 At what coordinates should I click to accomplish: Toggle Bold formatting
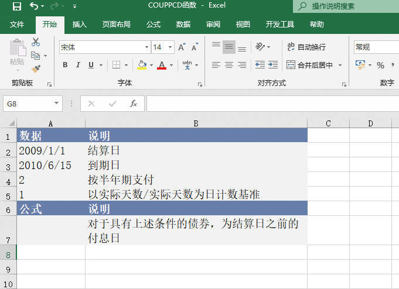tap(65, 65)
